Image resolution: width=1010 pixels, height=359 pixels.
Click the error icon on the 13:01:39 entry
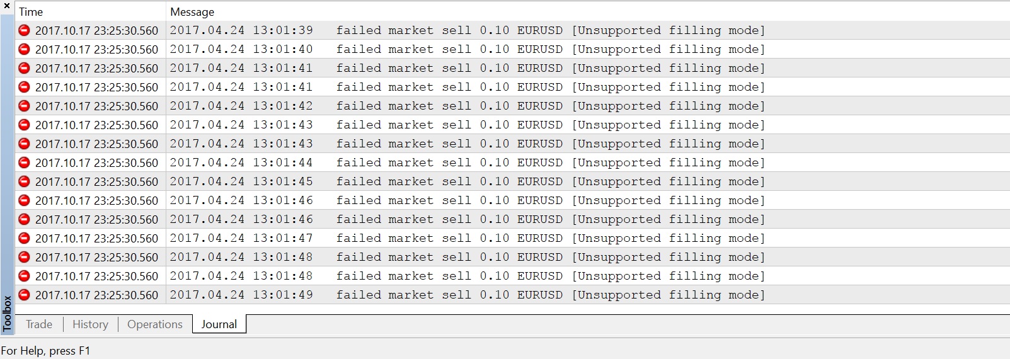pyautogui.click(x=24, y=30)
